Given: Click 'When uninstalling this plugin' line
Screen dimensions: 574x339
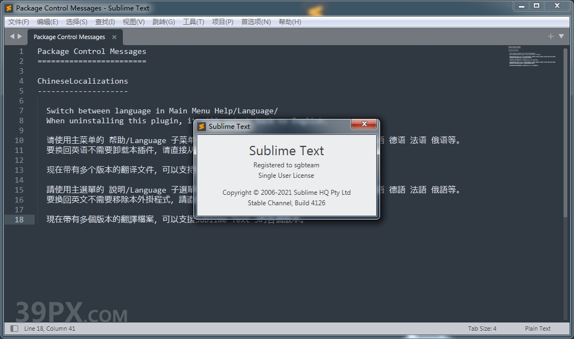Looking at the screenshot, I should point(120,121).
